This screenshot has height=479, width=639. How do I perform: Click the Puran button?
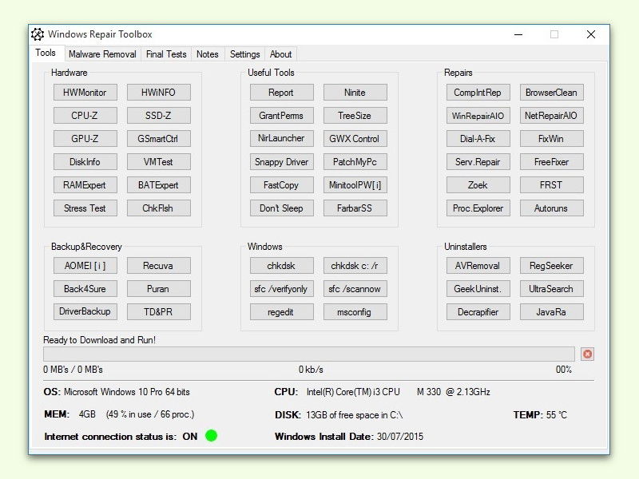(x=158, y=289)
